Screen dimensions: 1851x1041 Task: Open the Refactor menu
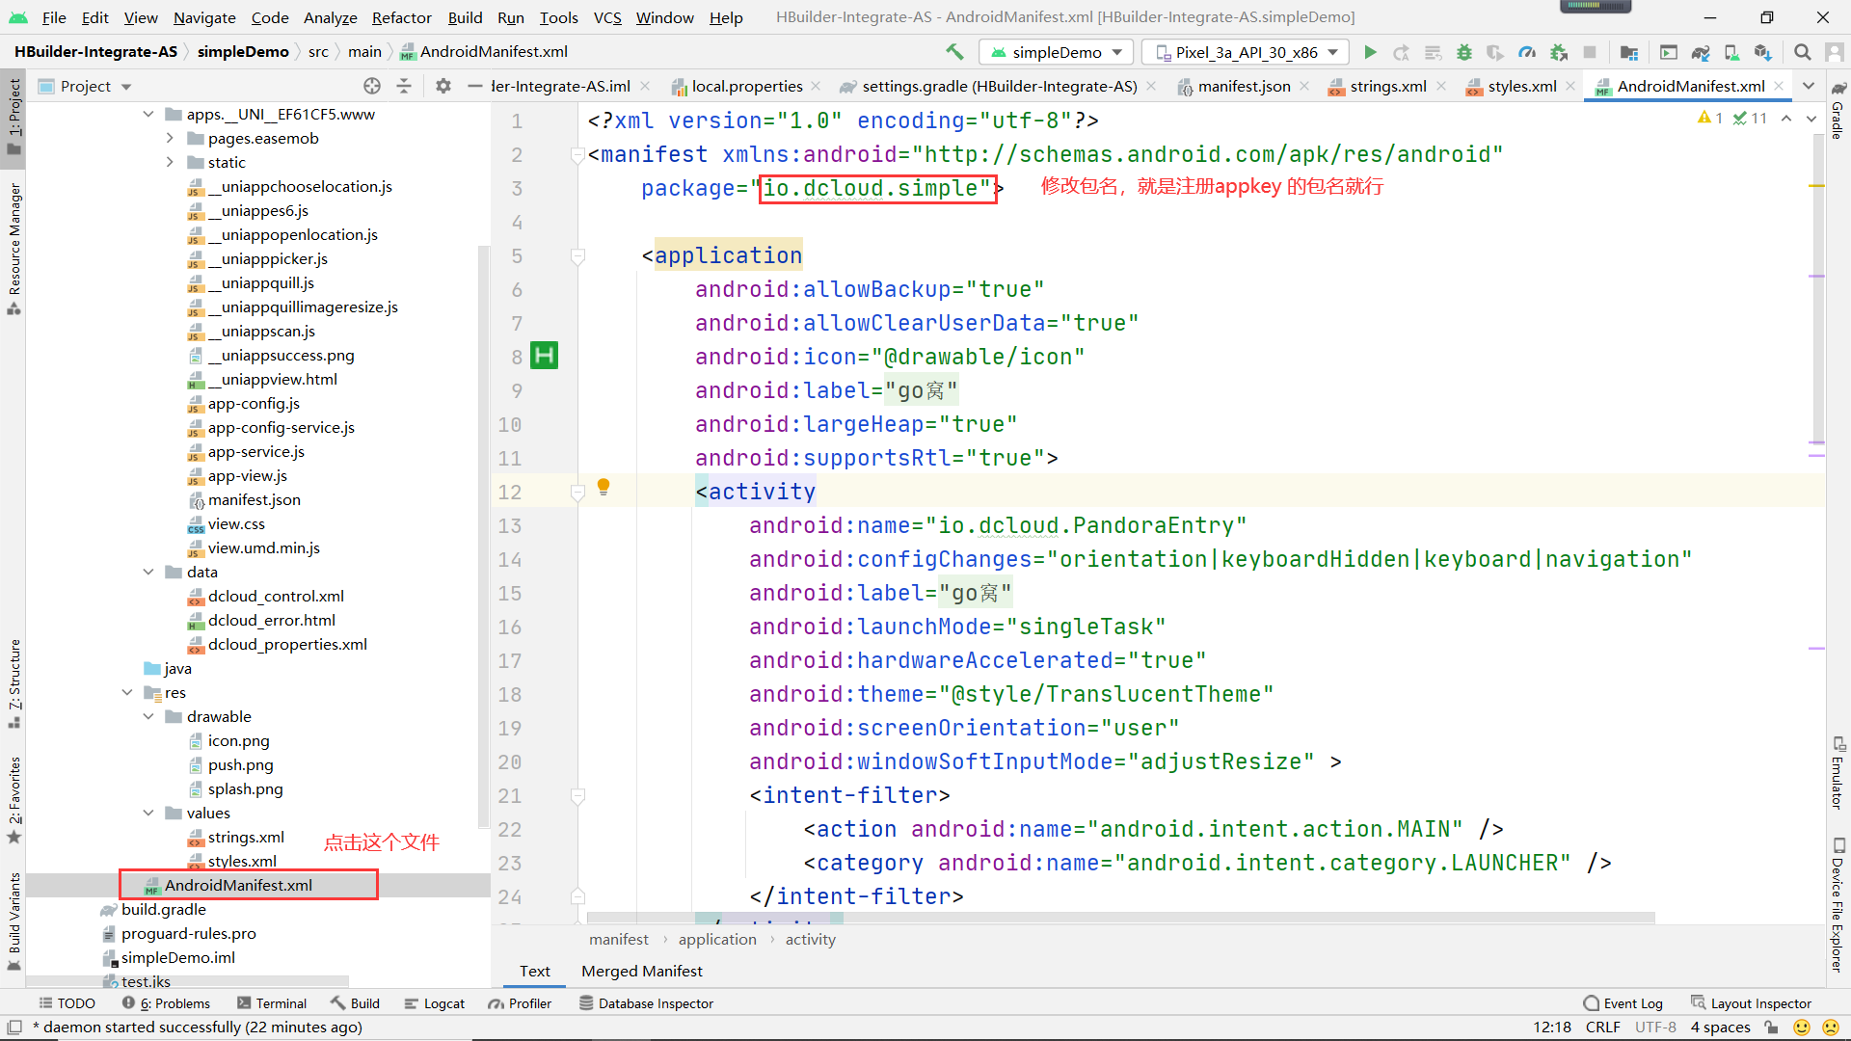[401, 17]
